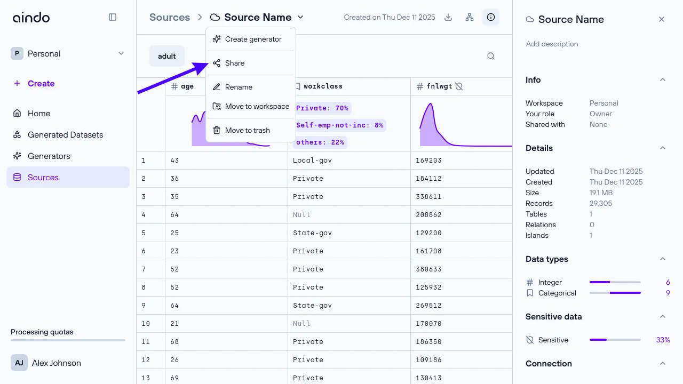The width and height of the screenshot is (683, 384).
Task: Select Share from the context menu
Action: click(235, 63)
